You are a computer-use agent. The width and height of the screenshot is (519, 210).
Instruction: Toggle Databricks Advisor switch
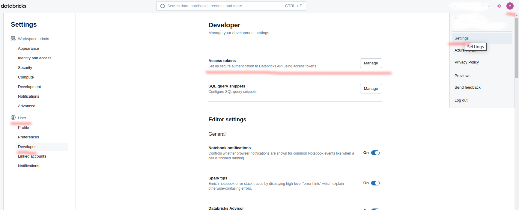(x=375, y=209)
